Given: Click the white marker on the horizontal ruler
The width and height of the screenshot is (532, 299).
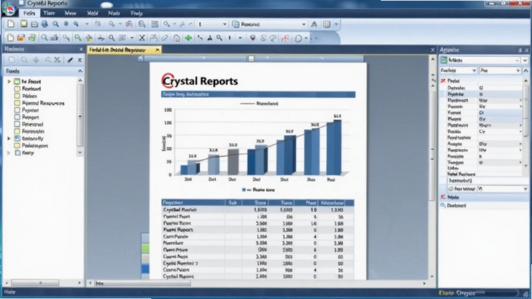Looking at the screenshot, I should click(251, 58).
